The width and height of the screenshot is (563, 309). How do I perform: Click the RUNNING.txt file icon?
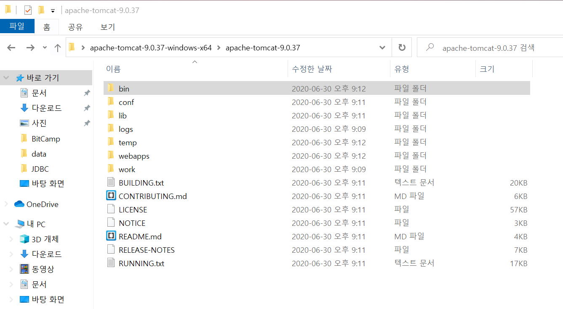111,263
